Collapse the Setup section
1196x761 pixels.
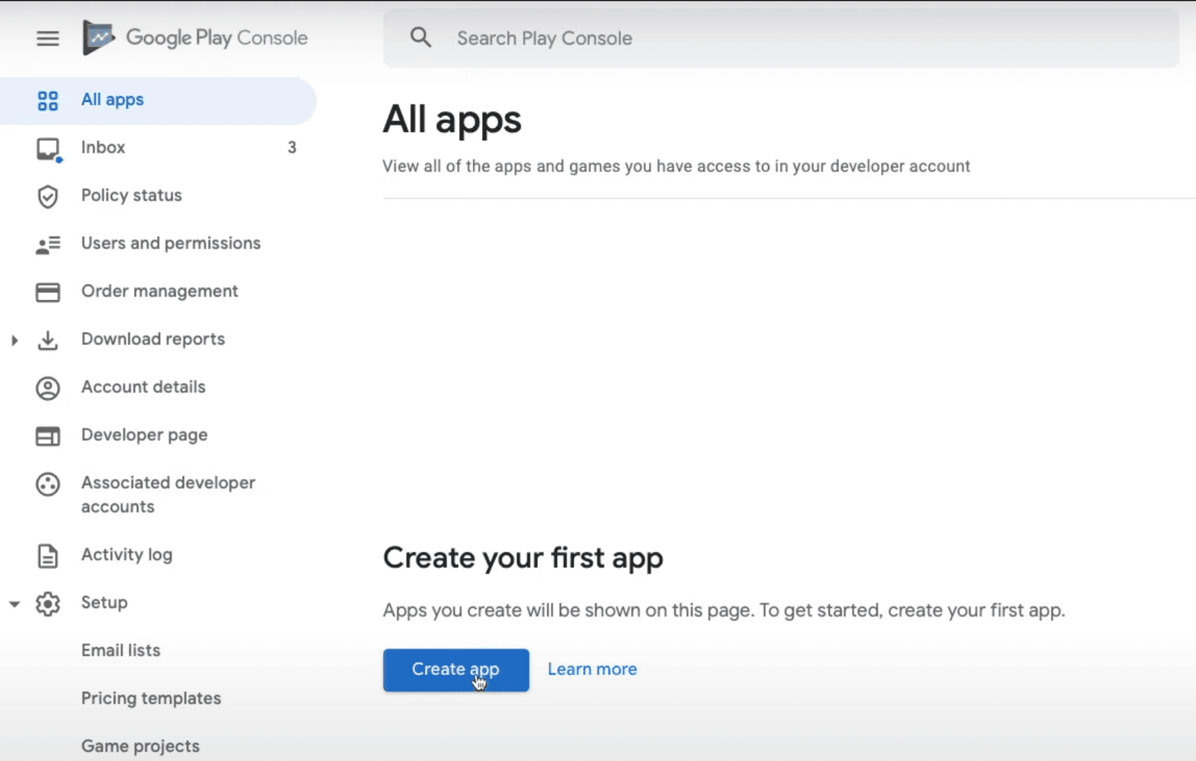[x=15, y=605]
